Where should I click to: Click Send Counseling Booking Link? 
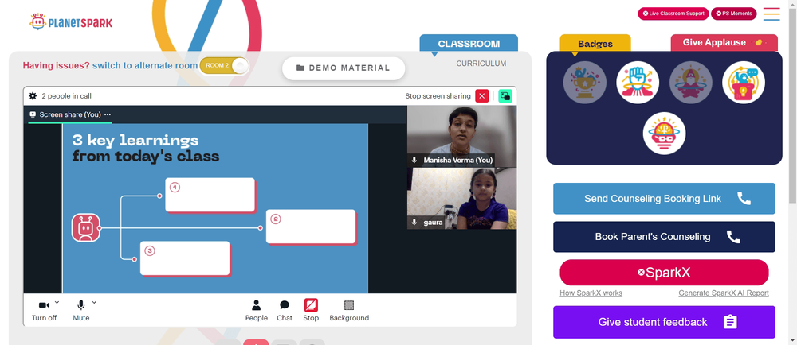point(664,199)
